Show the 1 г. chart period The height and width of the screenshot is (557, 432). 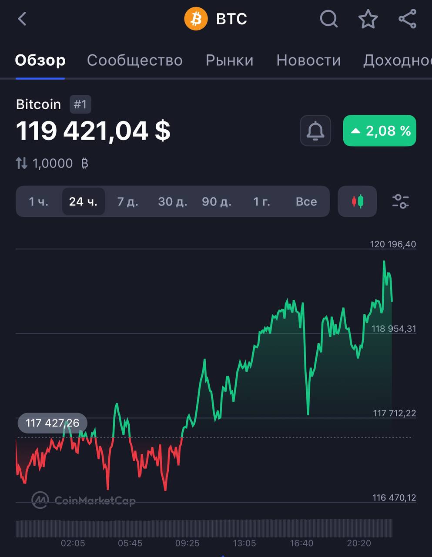[x=261, y=201]
